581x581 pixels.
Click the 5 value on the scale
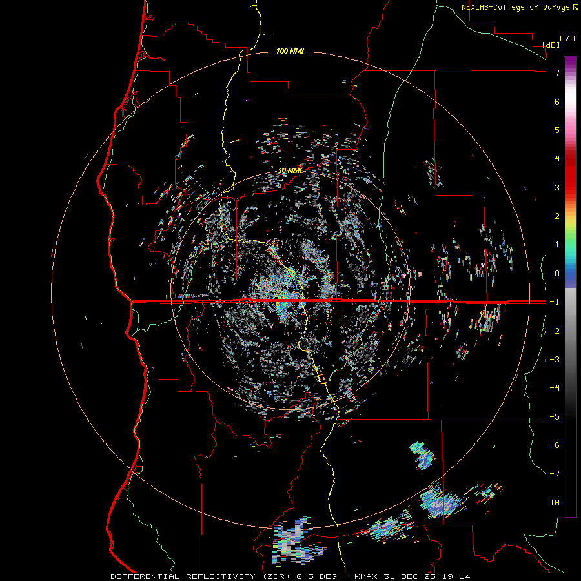point(557,130)
